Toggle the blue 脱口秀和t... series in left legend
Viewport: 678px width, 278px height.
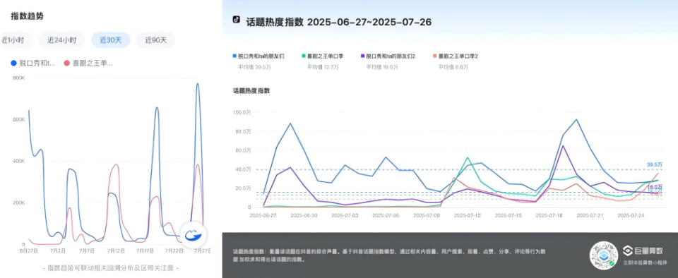coord(33,63)
